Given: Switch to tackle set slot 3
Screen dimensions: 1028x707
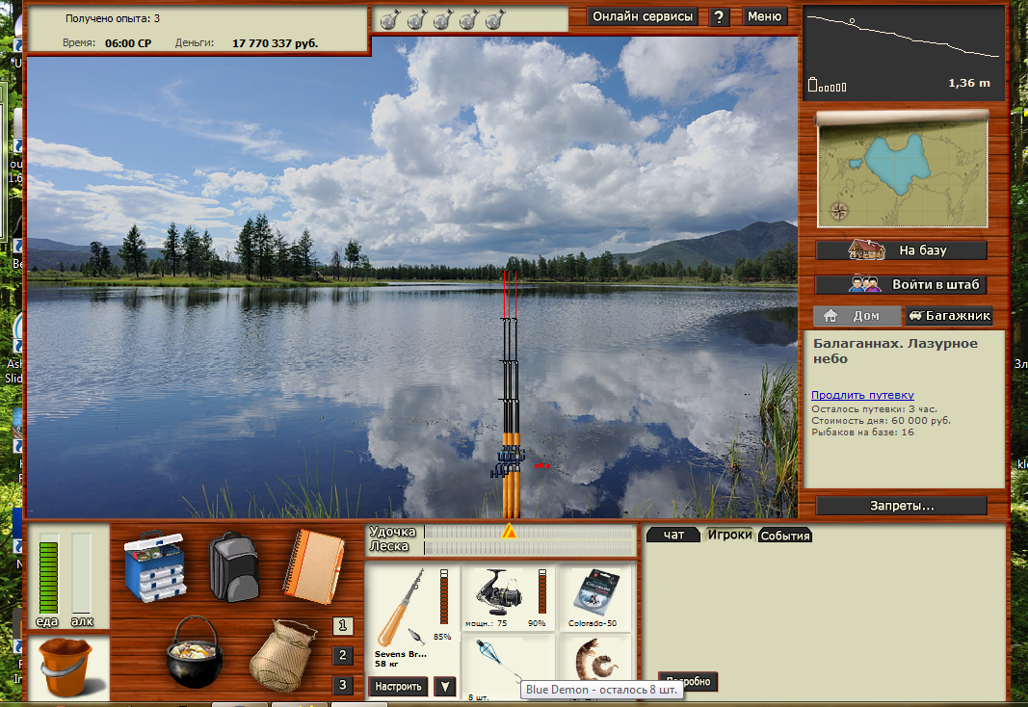Looking at the screenshot, I should point(342,685).
